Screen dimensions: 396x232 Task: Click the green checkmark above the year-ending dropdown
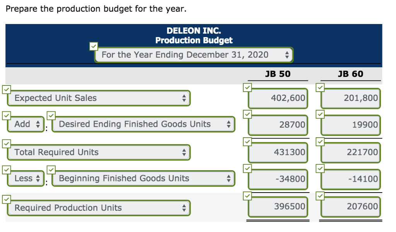coord(94,46)
